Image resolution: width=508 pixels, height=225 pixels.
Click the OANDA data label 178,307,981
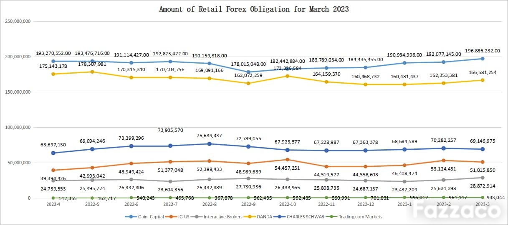coord(92,64)
